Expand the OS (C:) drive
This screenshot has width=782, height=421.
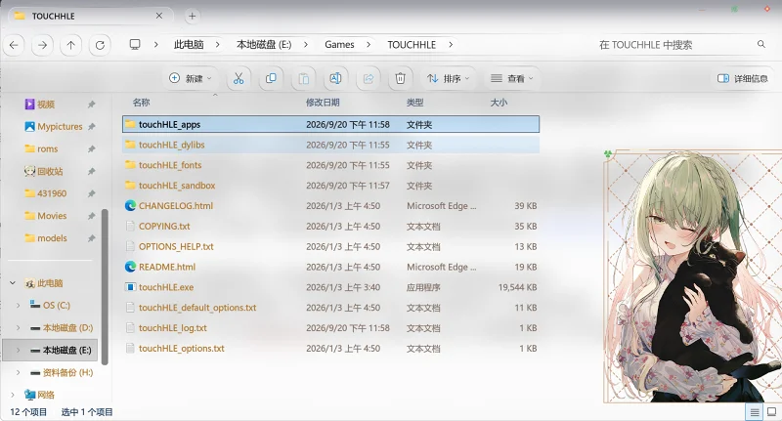(x=18, y=305)
